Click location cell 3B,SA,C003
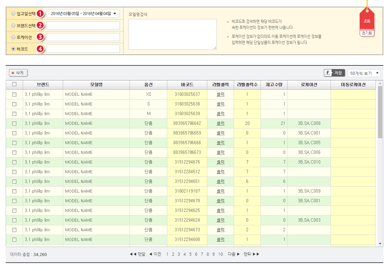Image resolution: width=389 pixels, height=271 pixels. (309, 220)
